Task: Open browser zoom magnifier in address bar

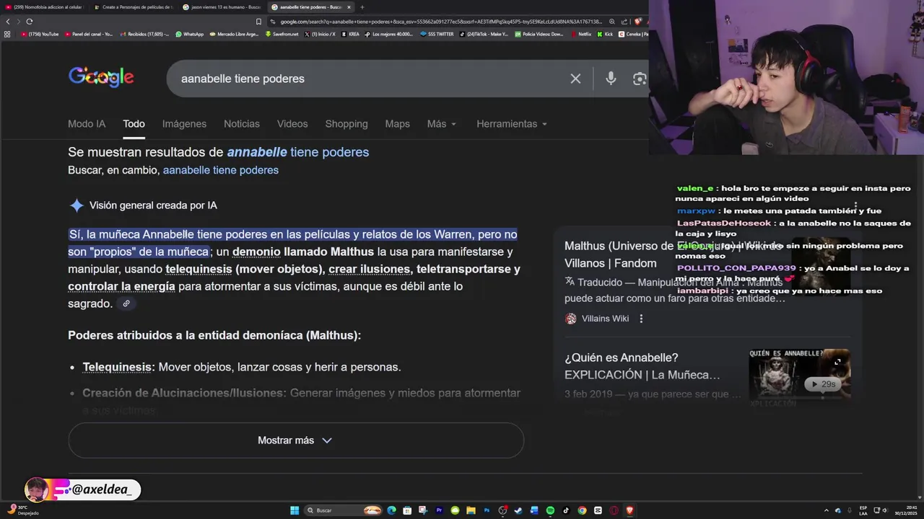Action: 612,22
